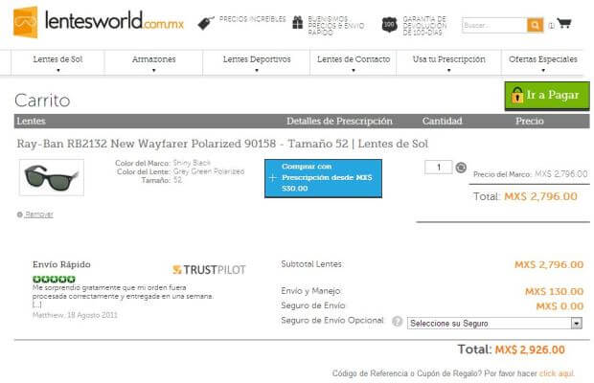Open the Seleccione su Seguro dropdown
Screen dimensions: 594x383
pos(494,324)
